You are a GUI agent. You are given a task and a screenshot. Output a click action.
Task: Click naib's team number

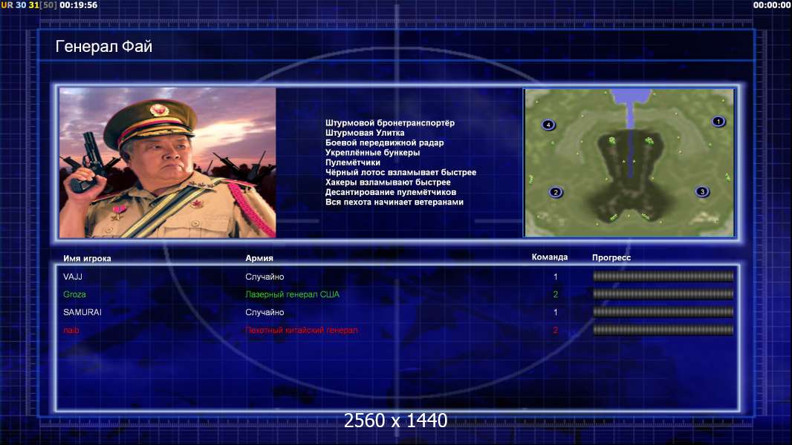556,330
